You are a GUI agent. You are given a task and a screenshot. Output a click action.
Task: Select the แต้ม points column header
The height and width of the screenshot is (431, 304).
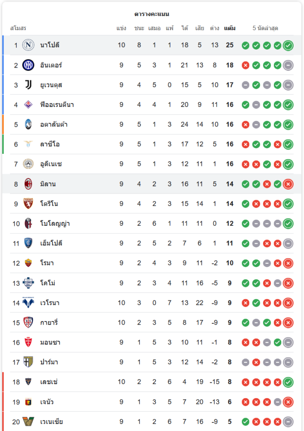pyautogui.click(x=230, y=28)
